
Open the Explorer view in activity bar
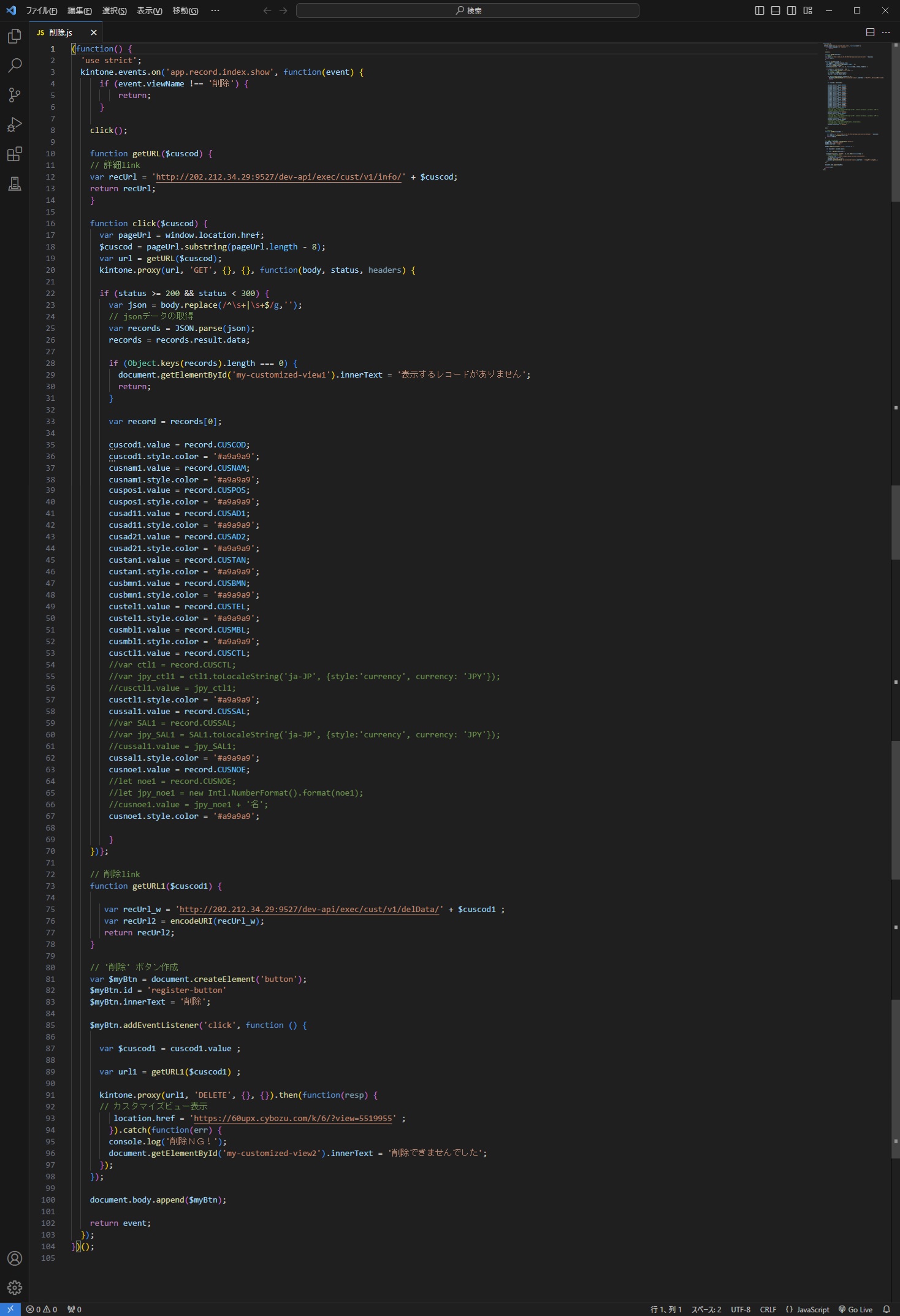pos(15,37)
